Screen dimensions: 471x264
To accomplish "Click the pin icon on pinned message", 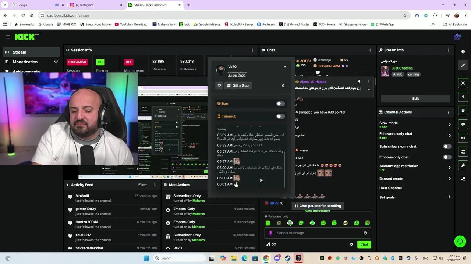I will point(359,82).
